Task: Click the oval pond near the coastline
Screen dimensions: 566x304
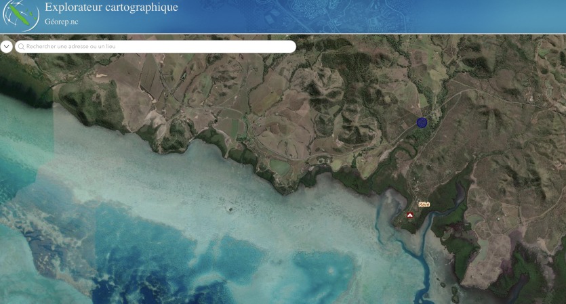Action: pos(279,166)
